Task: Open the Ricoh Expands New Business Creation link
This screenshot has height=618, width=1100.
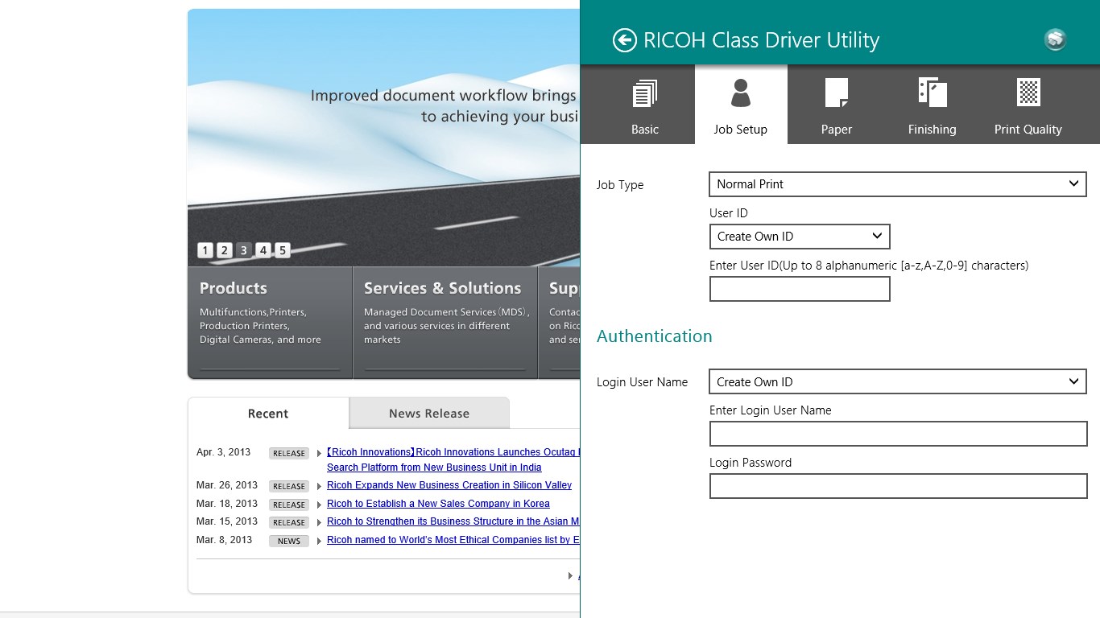Action: pos(449,485)
